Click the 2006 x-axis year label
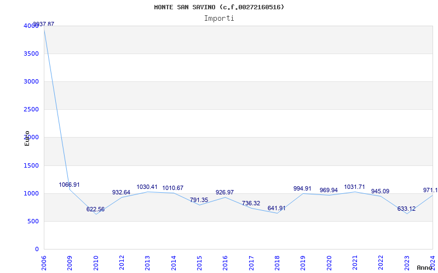The height and width of the screenshot is (273, 438). click(44, 263)
